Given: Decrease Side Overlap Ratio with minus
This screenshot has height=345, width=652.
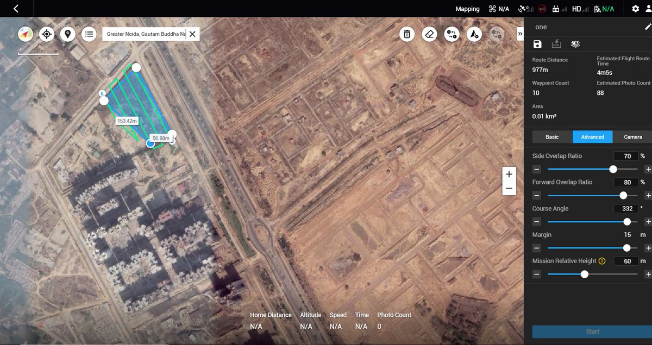Looking at the screenshot, I should (x=536, y=169).
